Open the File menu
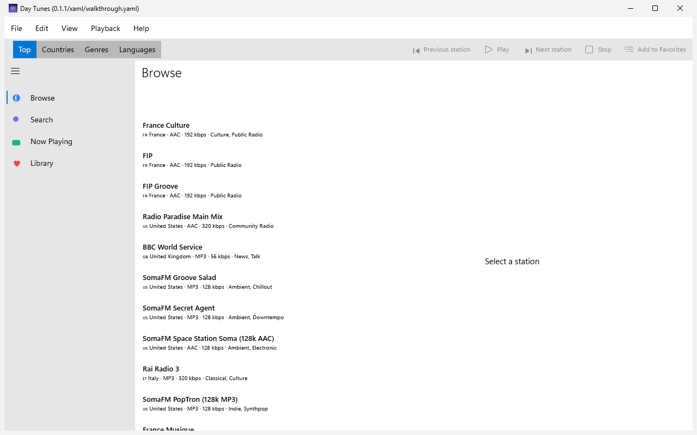This screenshot has height=435, width=697. click(16, 28)
